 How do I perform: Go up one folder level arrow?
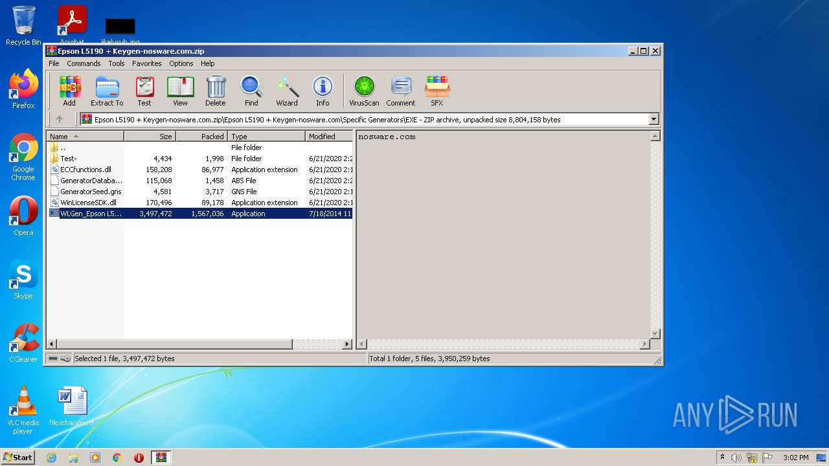click(60, 119)
